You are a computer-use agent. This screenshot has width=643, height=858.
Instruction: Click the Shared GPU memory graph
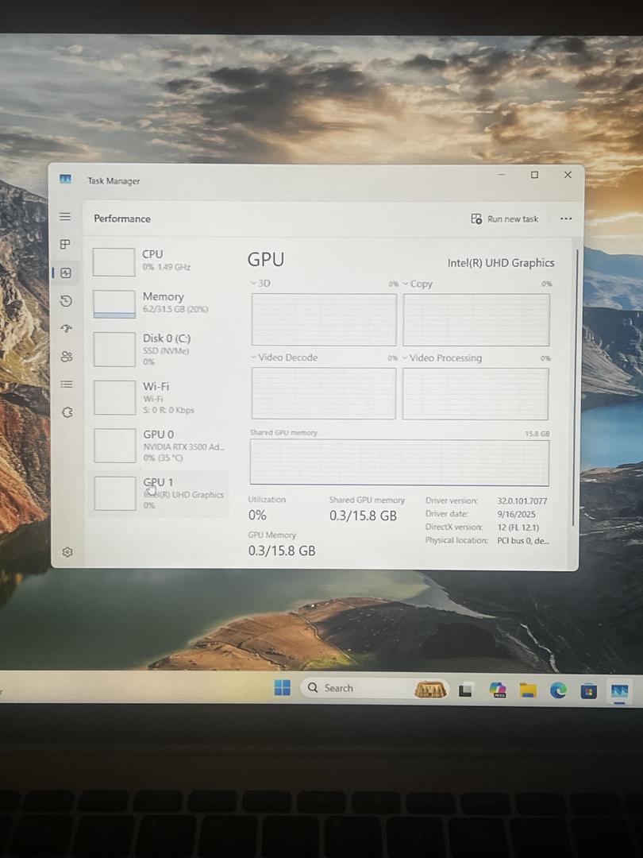pyautogui.click(x=399, y=462)
